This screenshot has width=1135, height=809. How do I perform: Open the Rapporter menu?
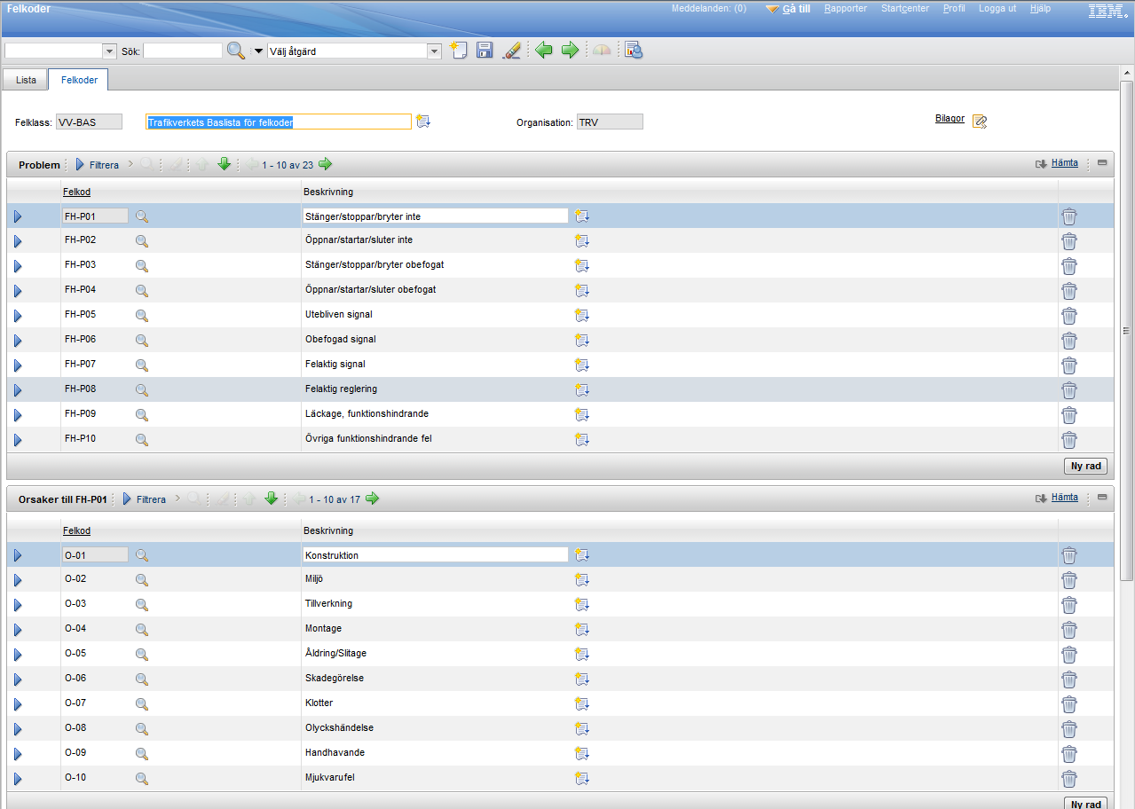point(846,8)
